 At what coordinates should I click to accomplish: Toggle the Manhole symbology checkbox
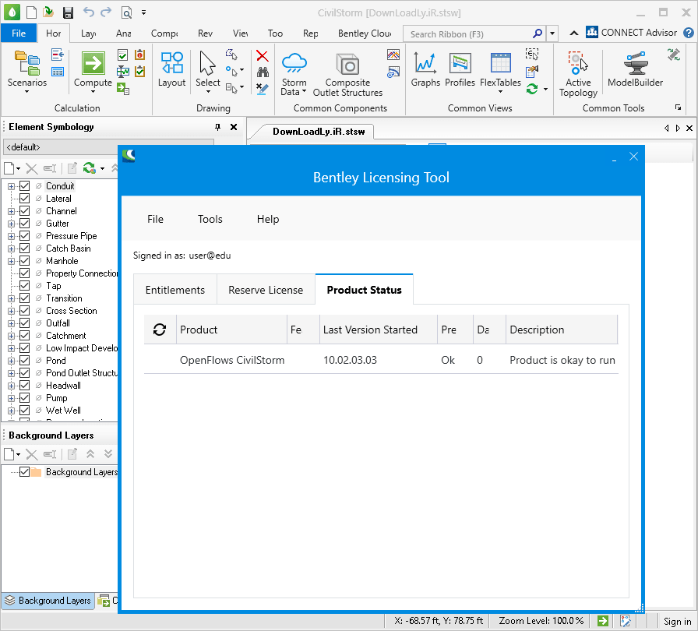pos(26,260)
